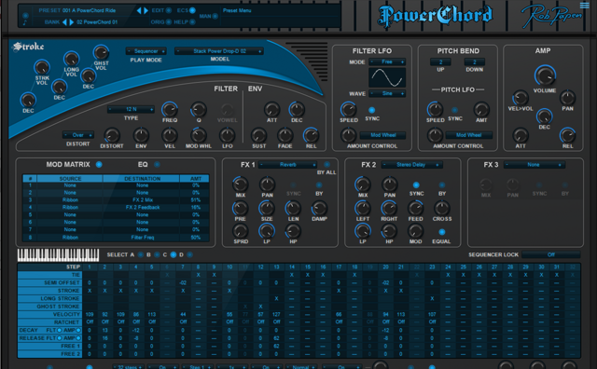Toggle the ECS indicator light
The image size is (597, 369).
coord(192,10)
